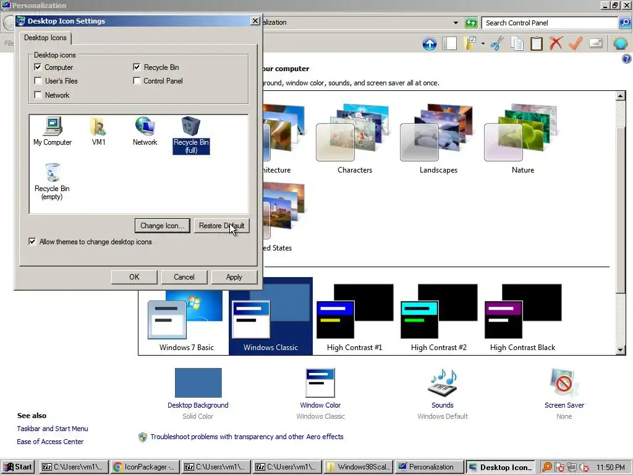This screenshot has height=475, width=633.
Task: Enable the Network desktop icon checkbox
Action: (x=38, y=95)
